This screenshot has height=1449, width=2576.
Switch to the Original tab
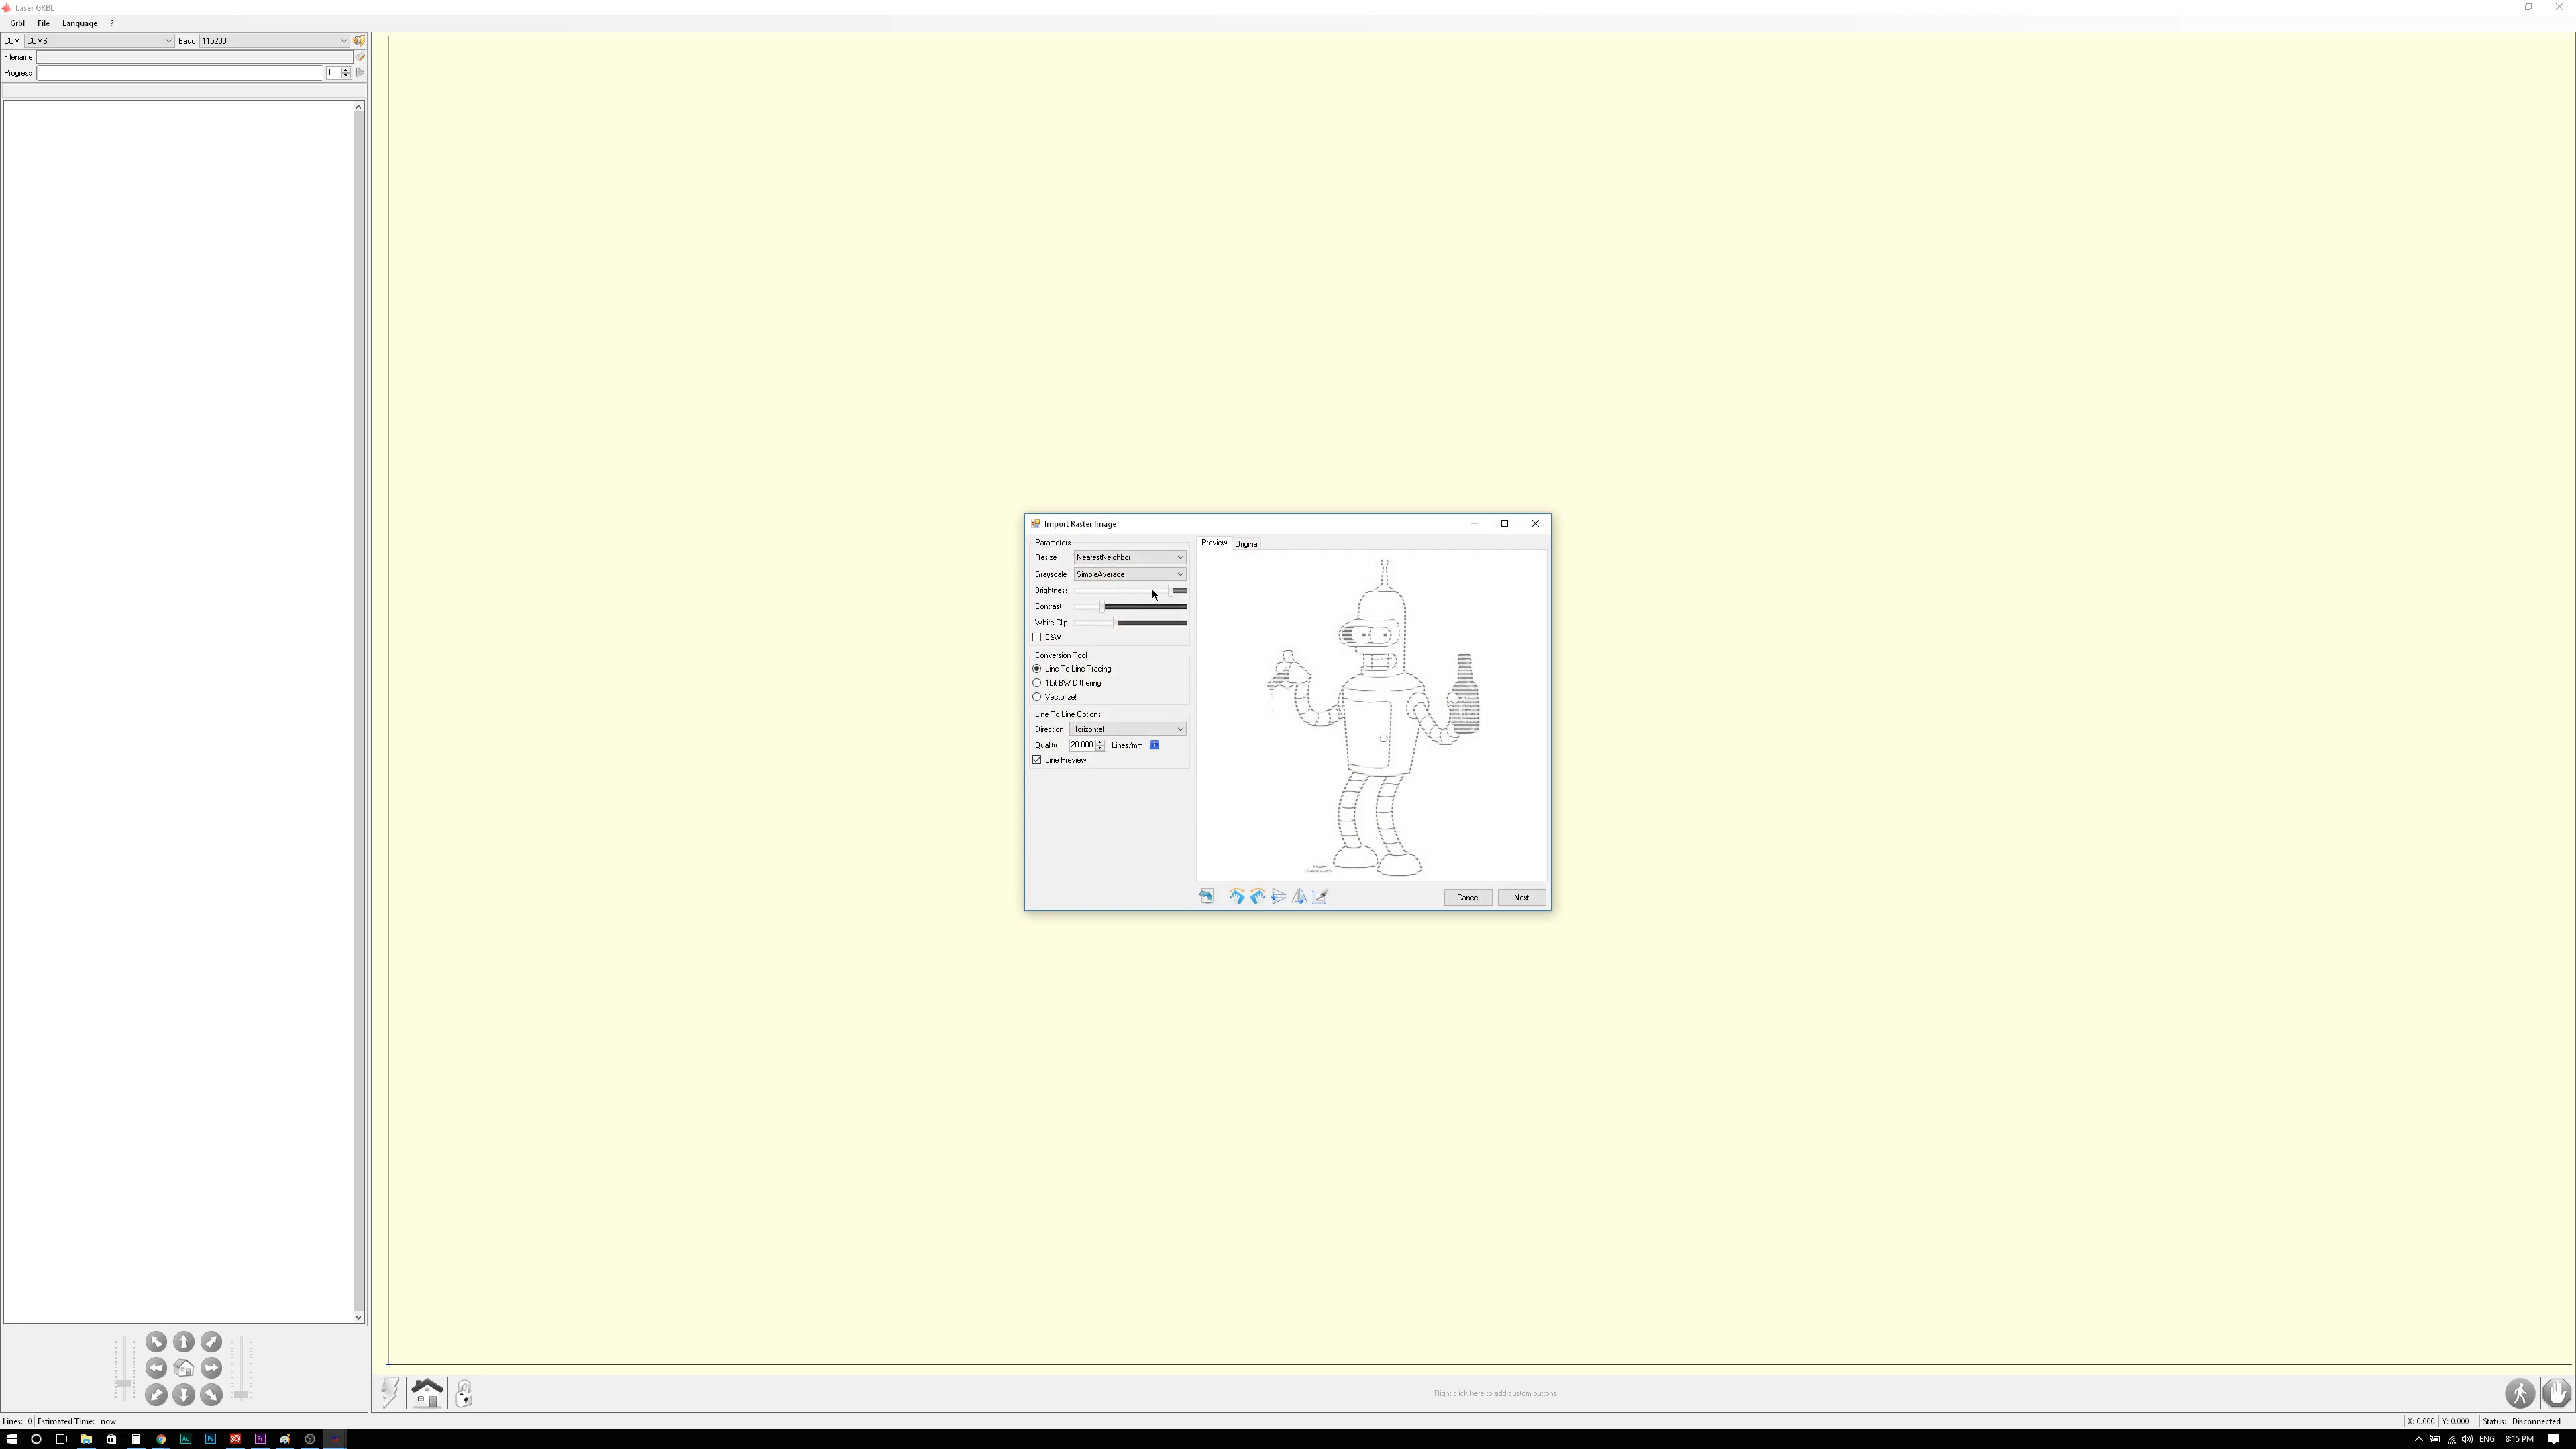pyautogui.click(x=1246, y=543)
